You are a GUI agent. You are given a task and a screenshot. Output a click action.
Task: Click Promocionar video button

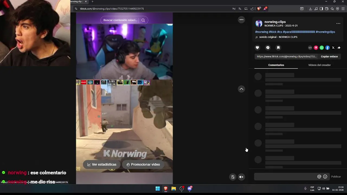[143, 164]
